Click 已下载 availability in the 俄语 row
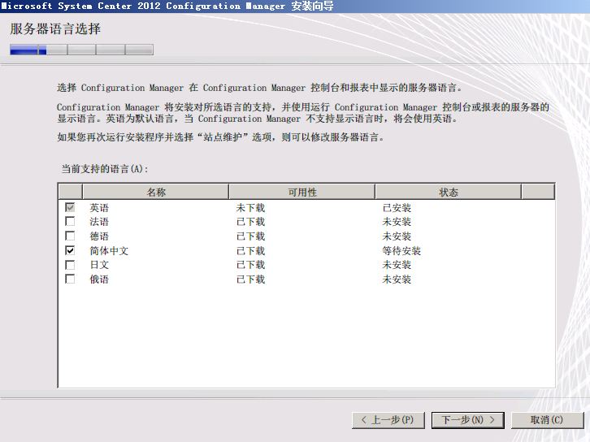Image resolution: width=590 pixels, height=442 pixels. pos(250,279)
